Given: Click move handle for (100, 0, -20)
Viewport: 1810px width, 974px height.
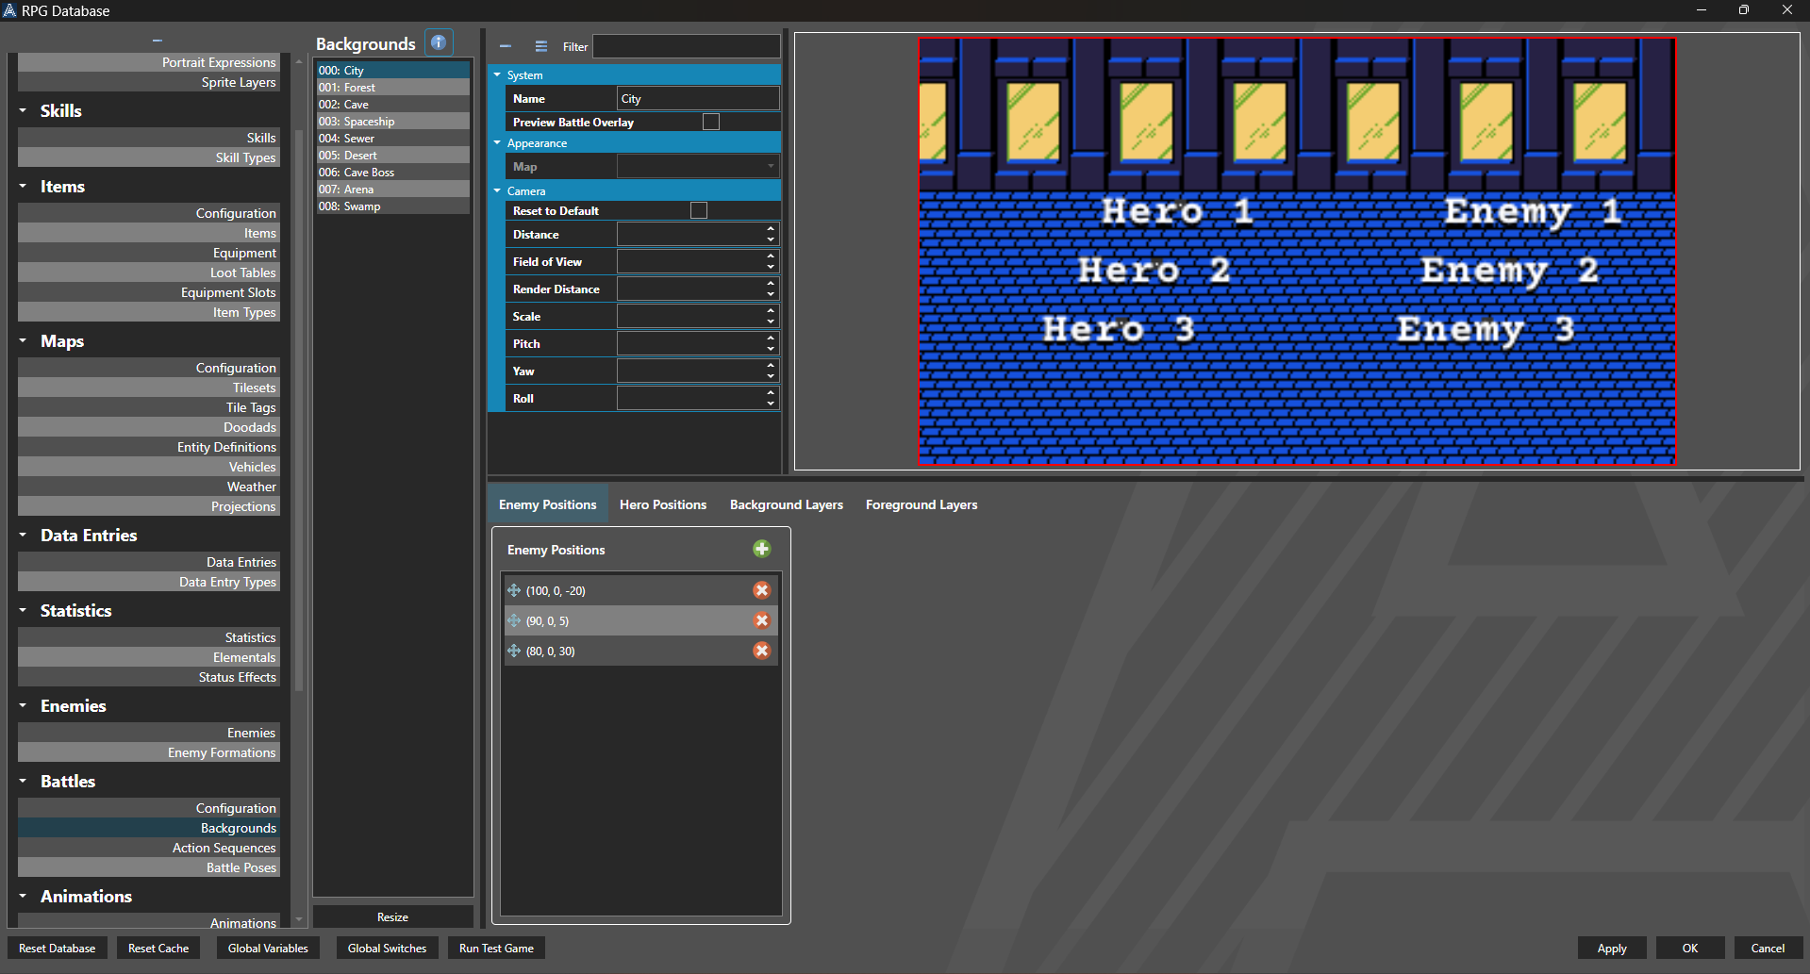Looking at the screenshot, I should coord(514,590).
